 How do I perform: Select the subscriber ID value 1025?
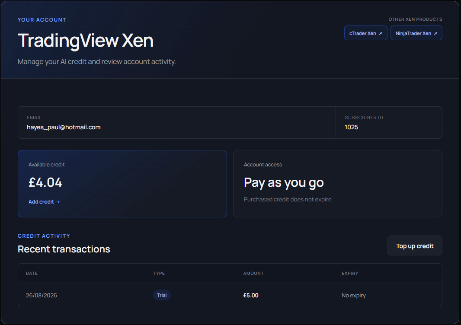click(351, 127)
